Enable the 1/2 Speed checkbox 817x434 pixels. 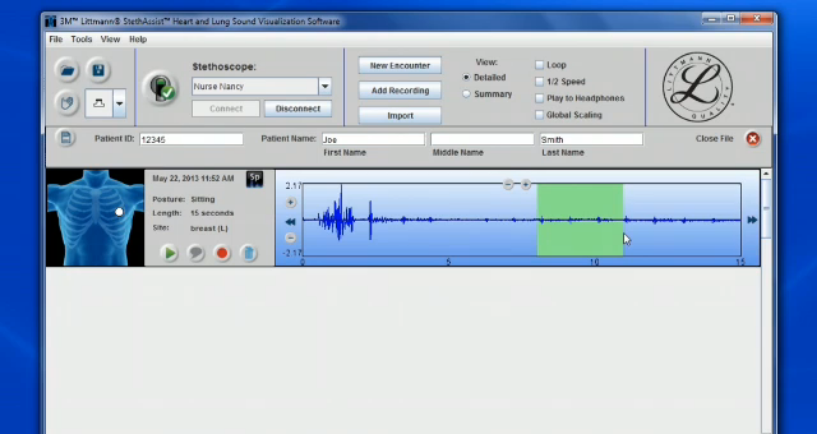point(539,82)
